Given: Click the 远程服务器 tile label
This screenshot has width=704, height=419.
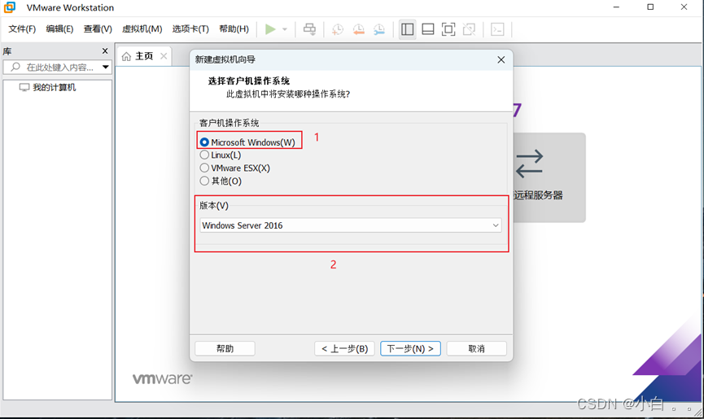Looking at the screenshot, I should point(538,195).
